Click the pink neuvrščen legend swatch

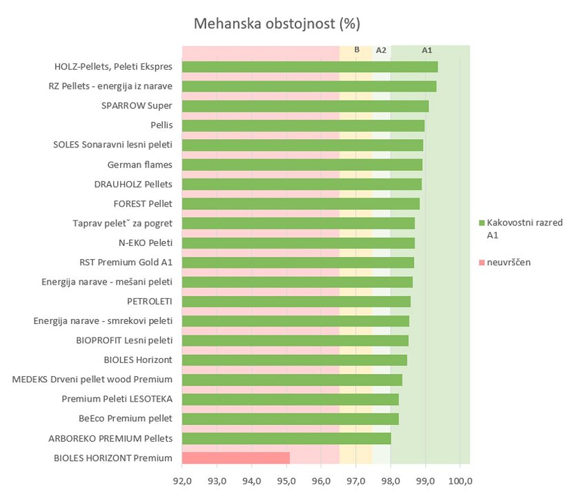(481, 262)
